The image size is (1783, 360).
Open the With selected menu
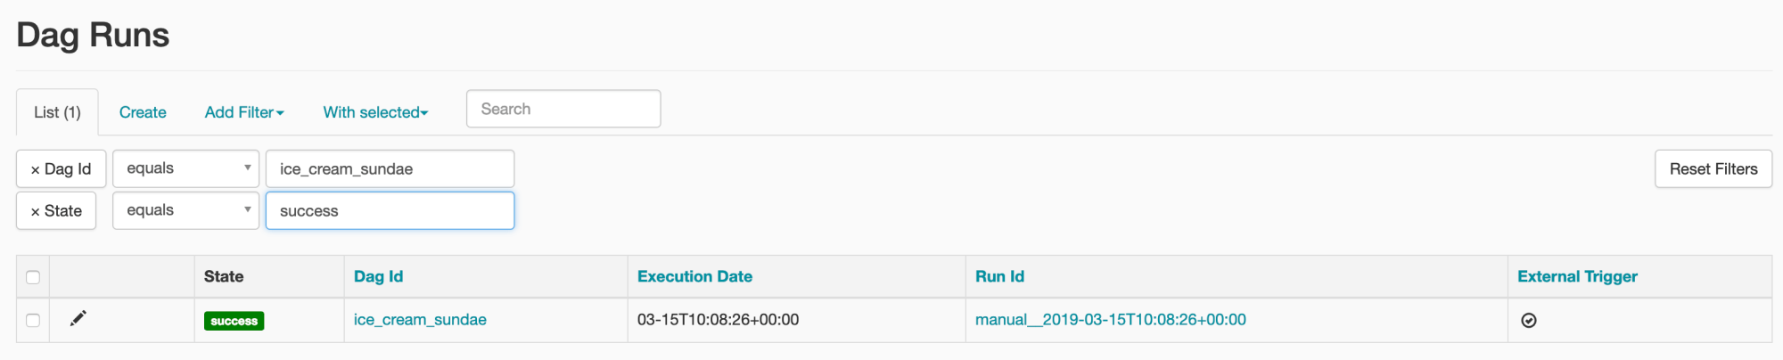[x=375, y=112]
